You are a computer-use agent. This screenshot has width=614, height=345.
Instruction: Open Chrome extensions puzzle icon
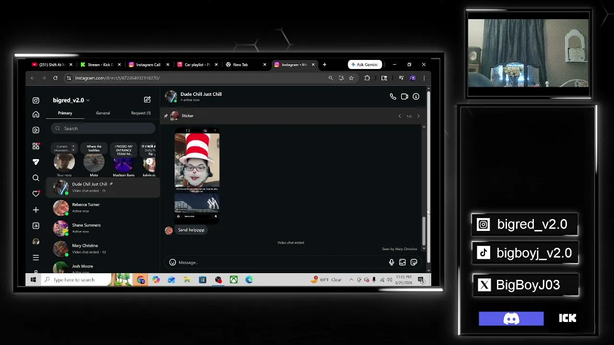367,78
